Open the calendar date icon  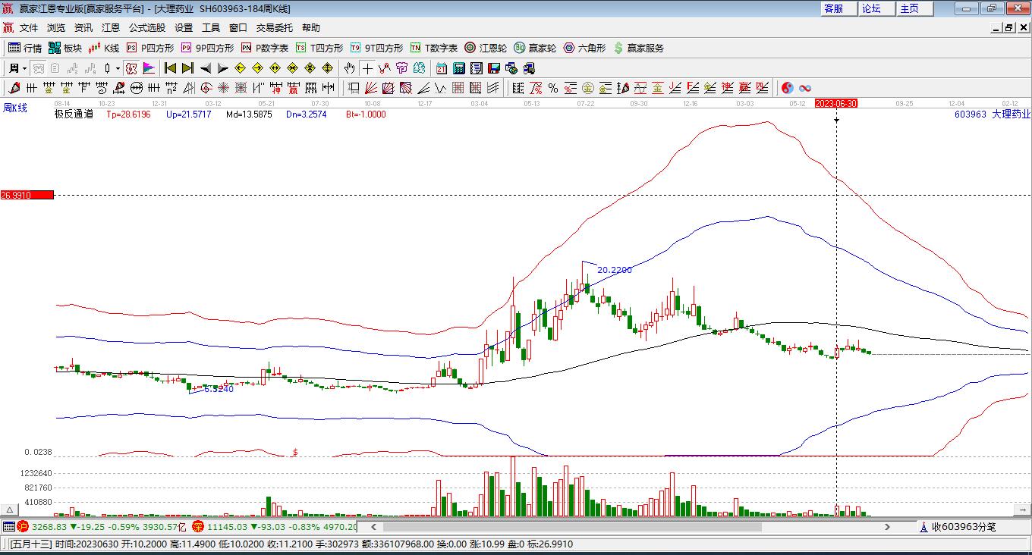tap(442, 68)
